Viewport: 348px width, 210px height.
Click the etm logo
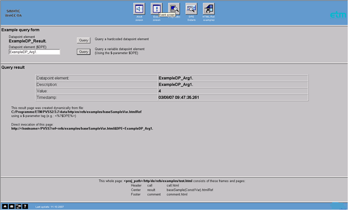coord(338,15)
